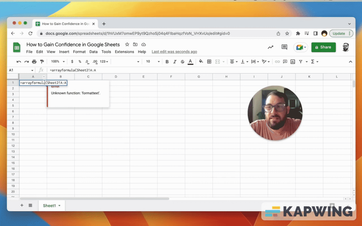
Task: Open Chrome extensions puzzle icon
Action: pos(298,33)
